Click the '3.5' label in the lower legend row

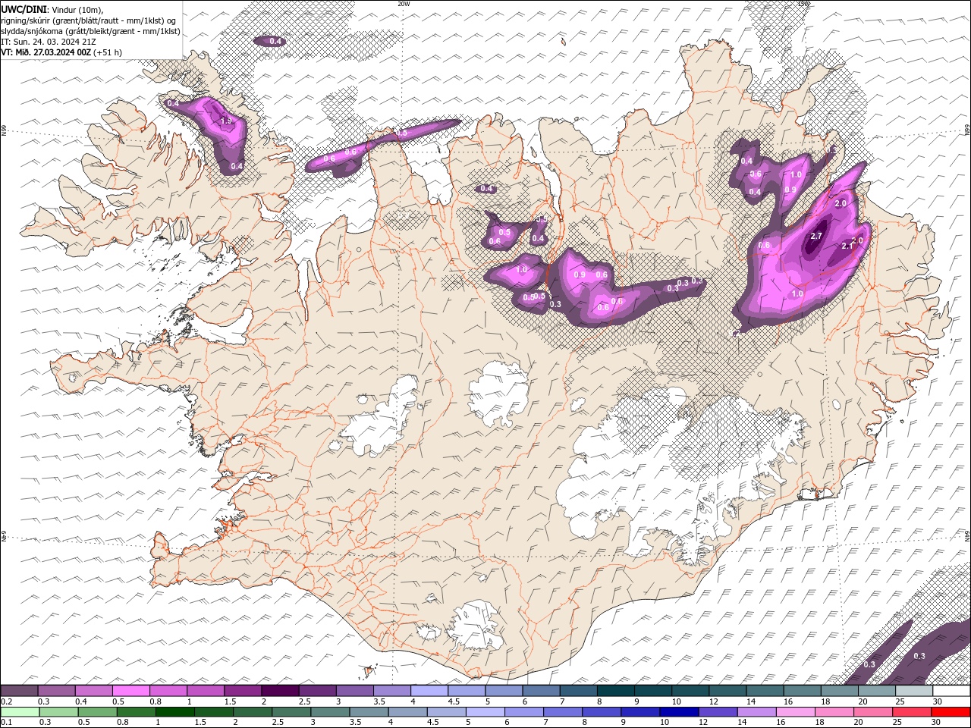click(x=355, y=723)
